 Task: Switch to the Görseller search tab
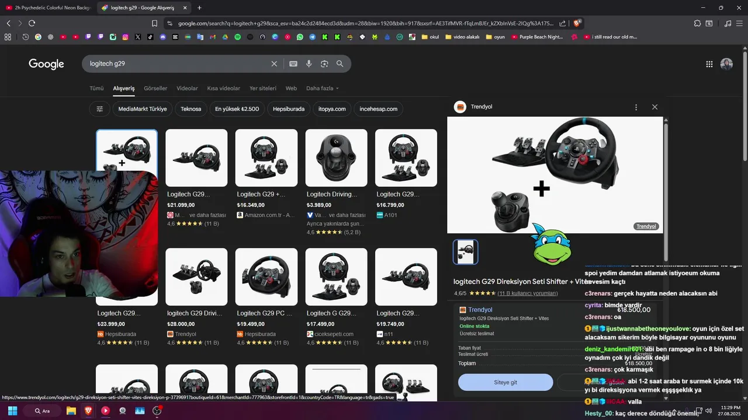pos(155,89)
